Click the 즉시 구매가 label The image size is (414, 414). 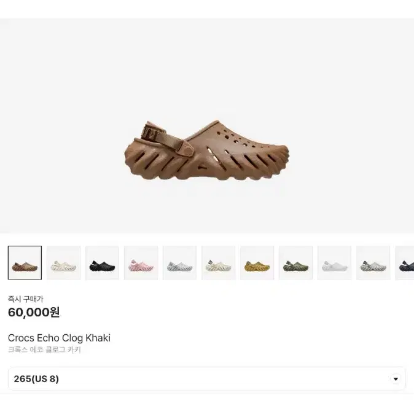click(x=26, y=299)
